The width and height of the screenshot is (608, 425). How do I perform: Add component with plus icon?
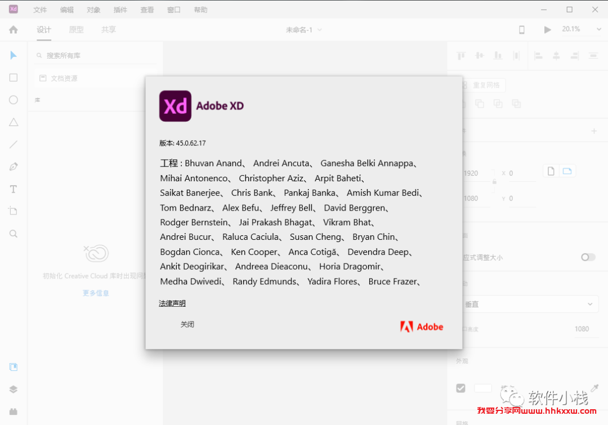click(594, 131)
